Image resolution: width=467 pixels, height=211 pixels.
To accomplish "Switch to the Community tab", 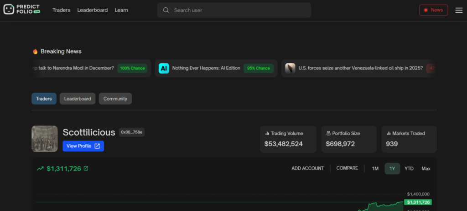I will click(x=115, y=99).
